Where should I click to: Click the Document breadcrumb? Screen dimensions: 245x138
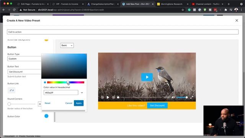point(9,136)
